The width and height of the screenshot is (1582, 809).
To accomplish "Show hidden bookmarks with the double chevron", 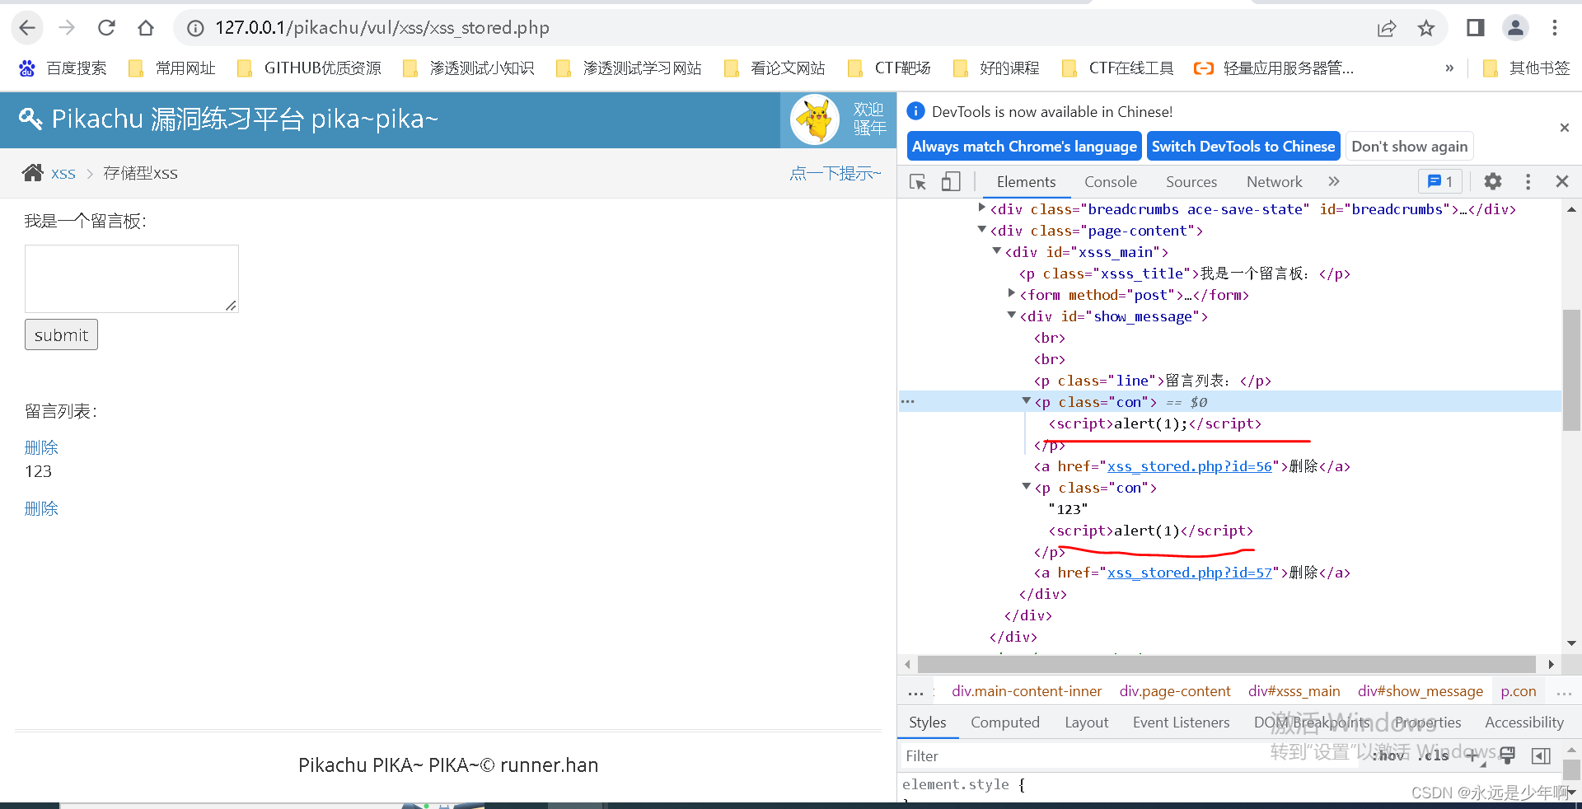I will 1449,68.
